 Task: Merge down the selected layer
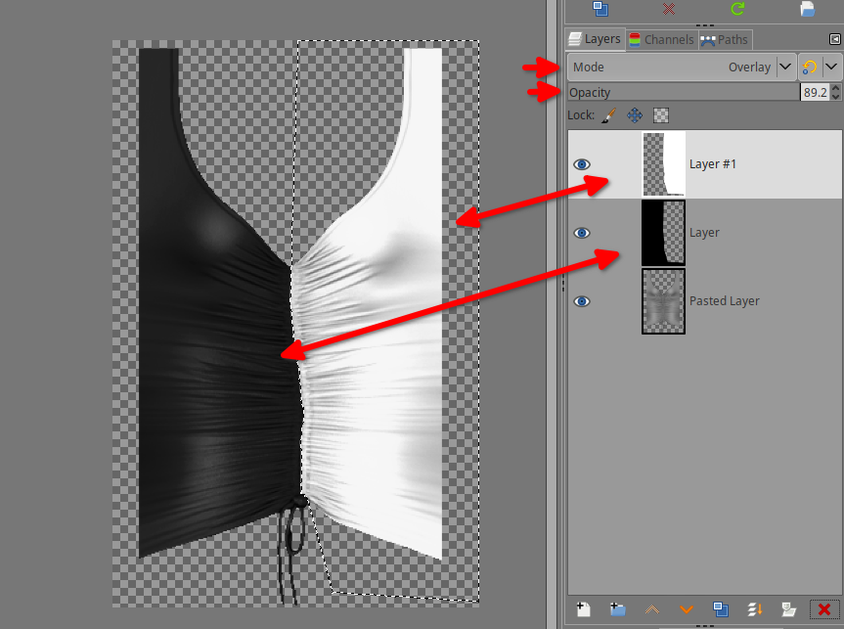754,609
